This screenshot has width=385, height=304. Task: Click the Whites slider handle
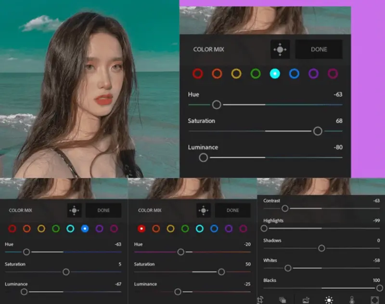pyautogui.click(x=288, y=268)
